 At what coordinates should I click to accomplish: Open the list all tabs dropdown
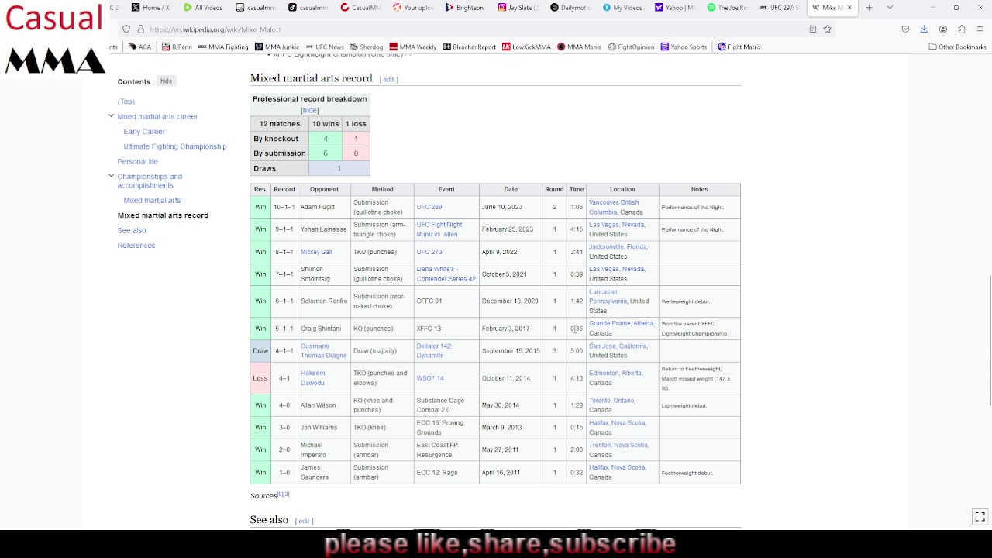[890, 8]
